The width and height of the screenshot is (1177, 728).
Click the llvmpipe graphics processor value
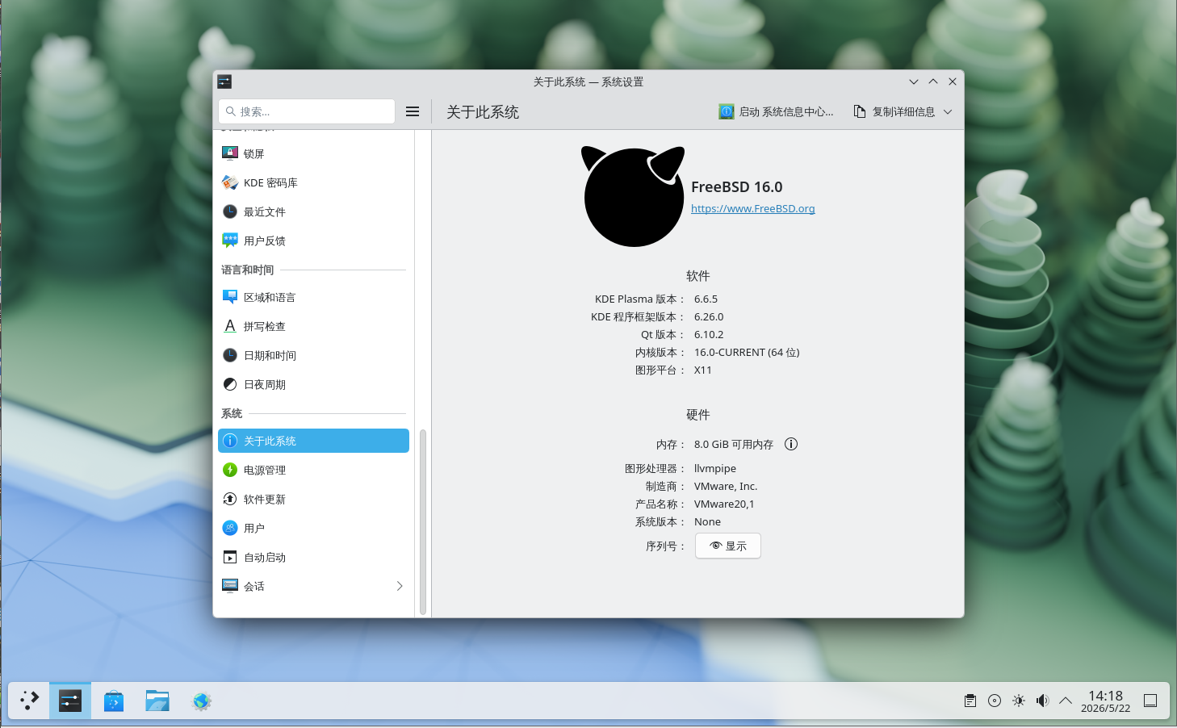(x=715, y=468)
